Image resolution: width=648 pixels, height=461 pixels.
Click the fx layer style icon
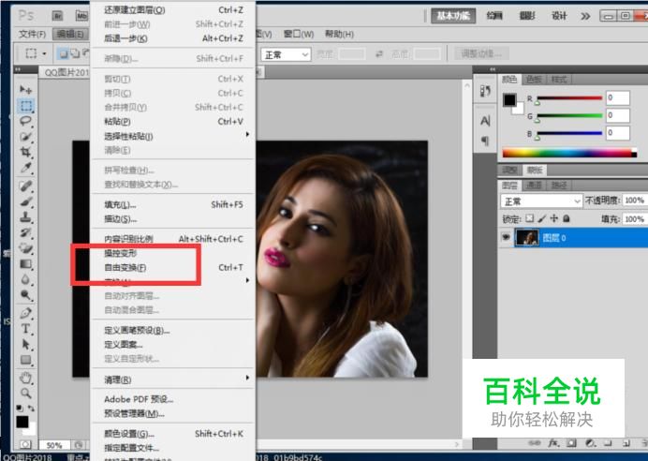coord(553,443)
